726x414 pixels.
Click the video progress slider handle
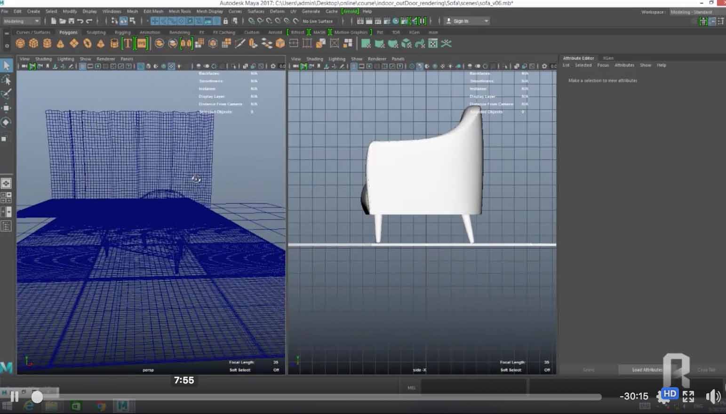(x=37, y=397)
